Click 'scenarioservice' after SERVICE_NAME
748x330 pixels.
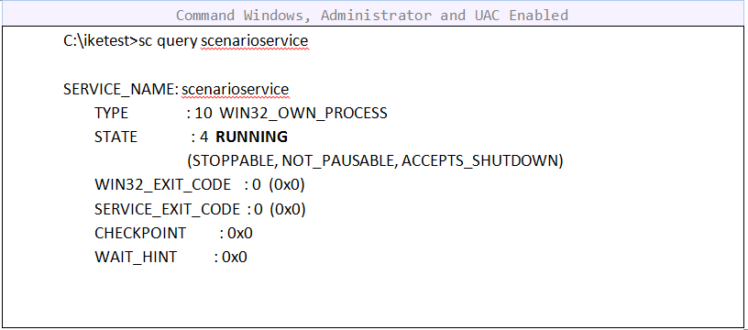pos(236,90)
